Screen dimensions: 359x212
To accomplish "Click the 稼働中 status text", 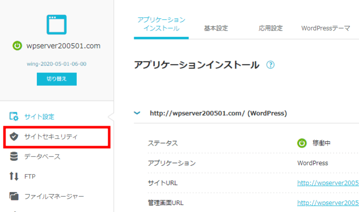I will [322, 143].
